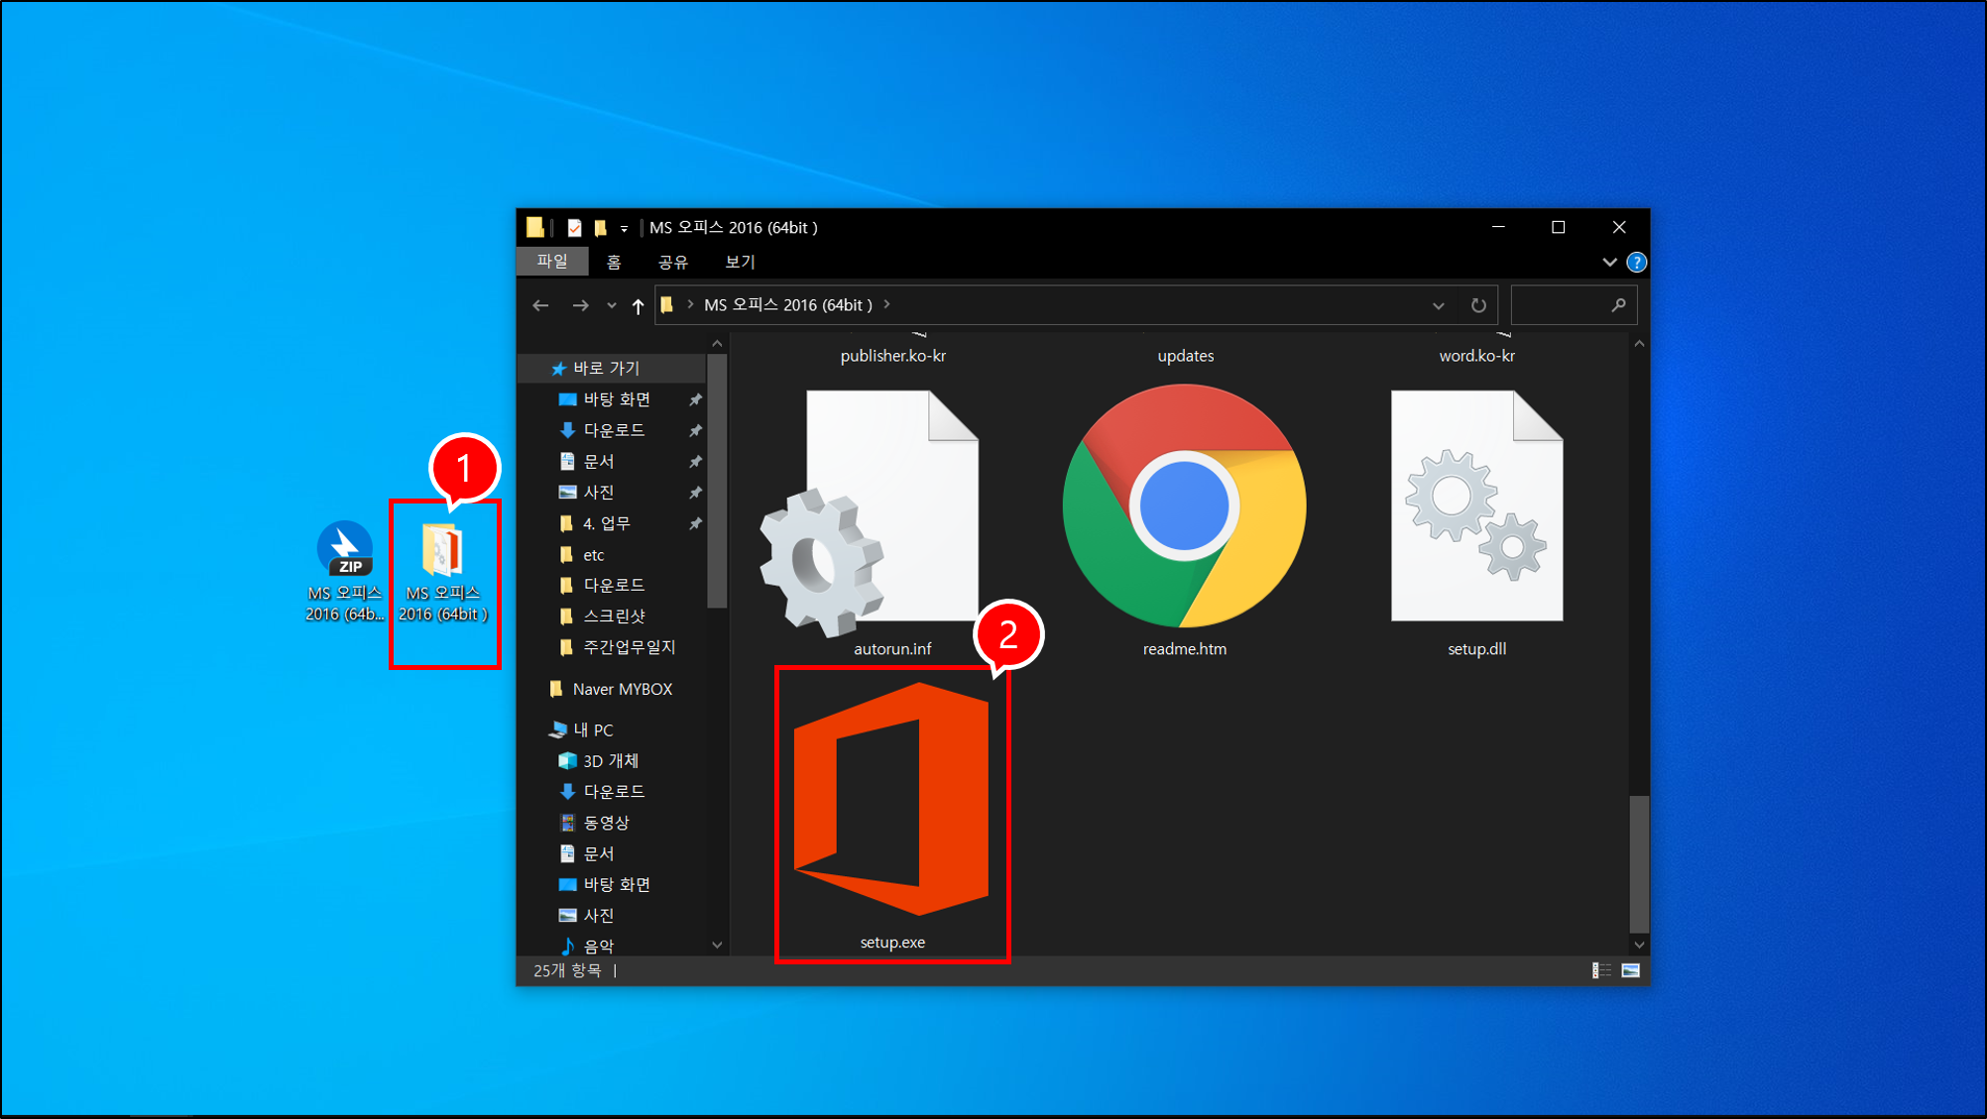
Task: Open address bar history dropdown
Action: click(x=1438, y=305)
